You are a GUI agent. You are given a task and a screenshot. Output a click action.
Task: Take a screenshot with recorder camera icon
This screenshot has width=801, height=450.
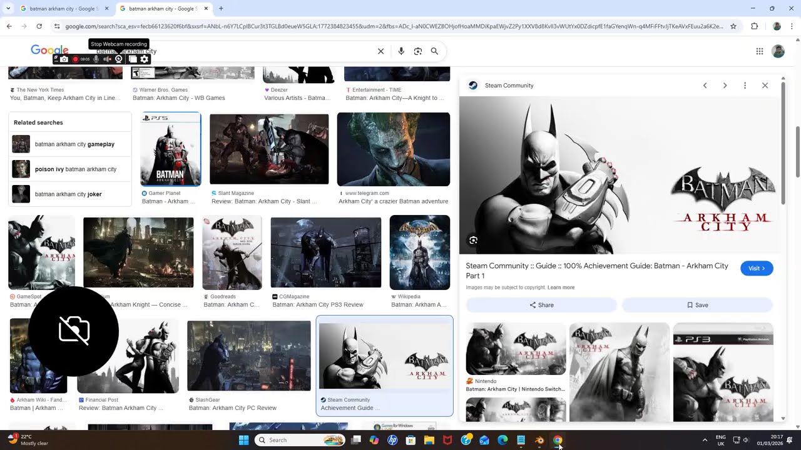[64, 59]
